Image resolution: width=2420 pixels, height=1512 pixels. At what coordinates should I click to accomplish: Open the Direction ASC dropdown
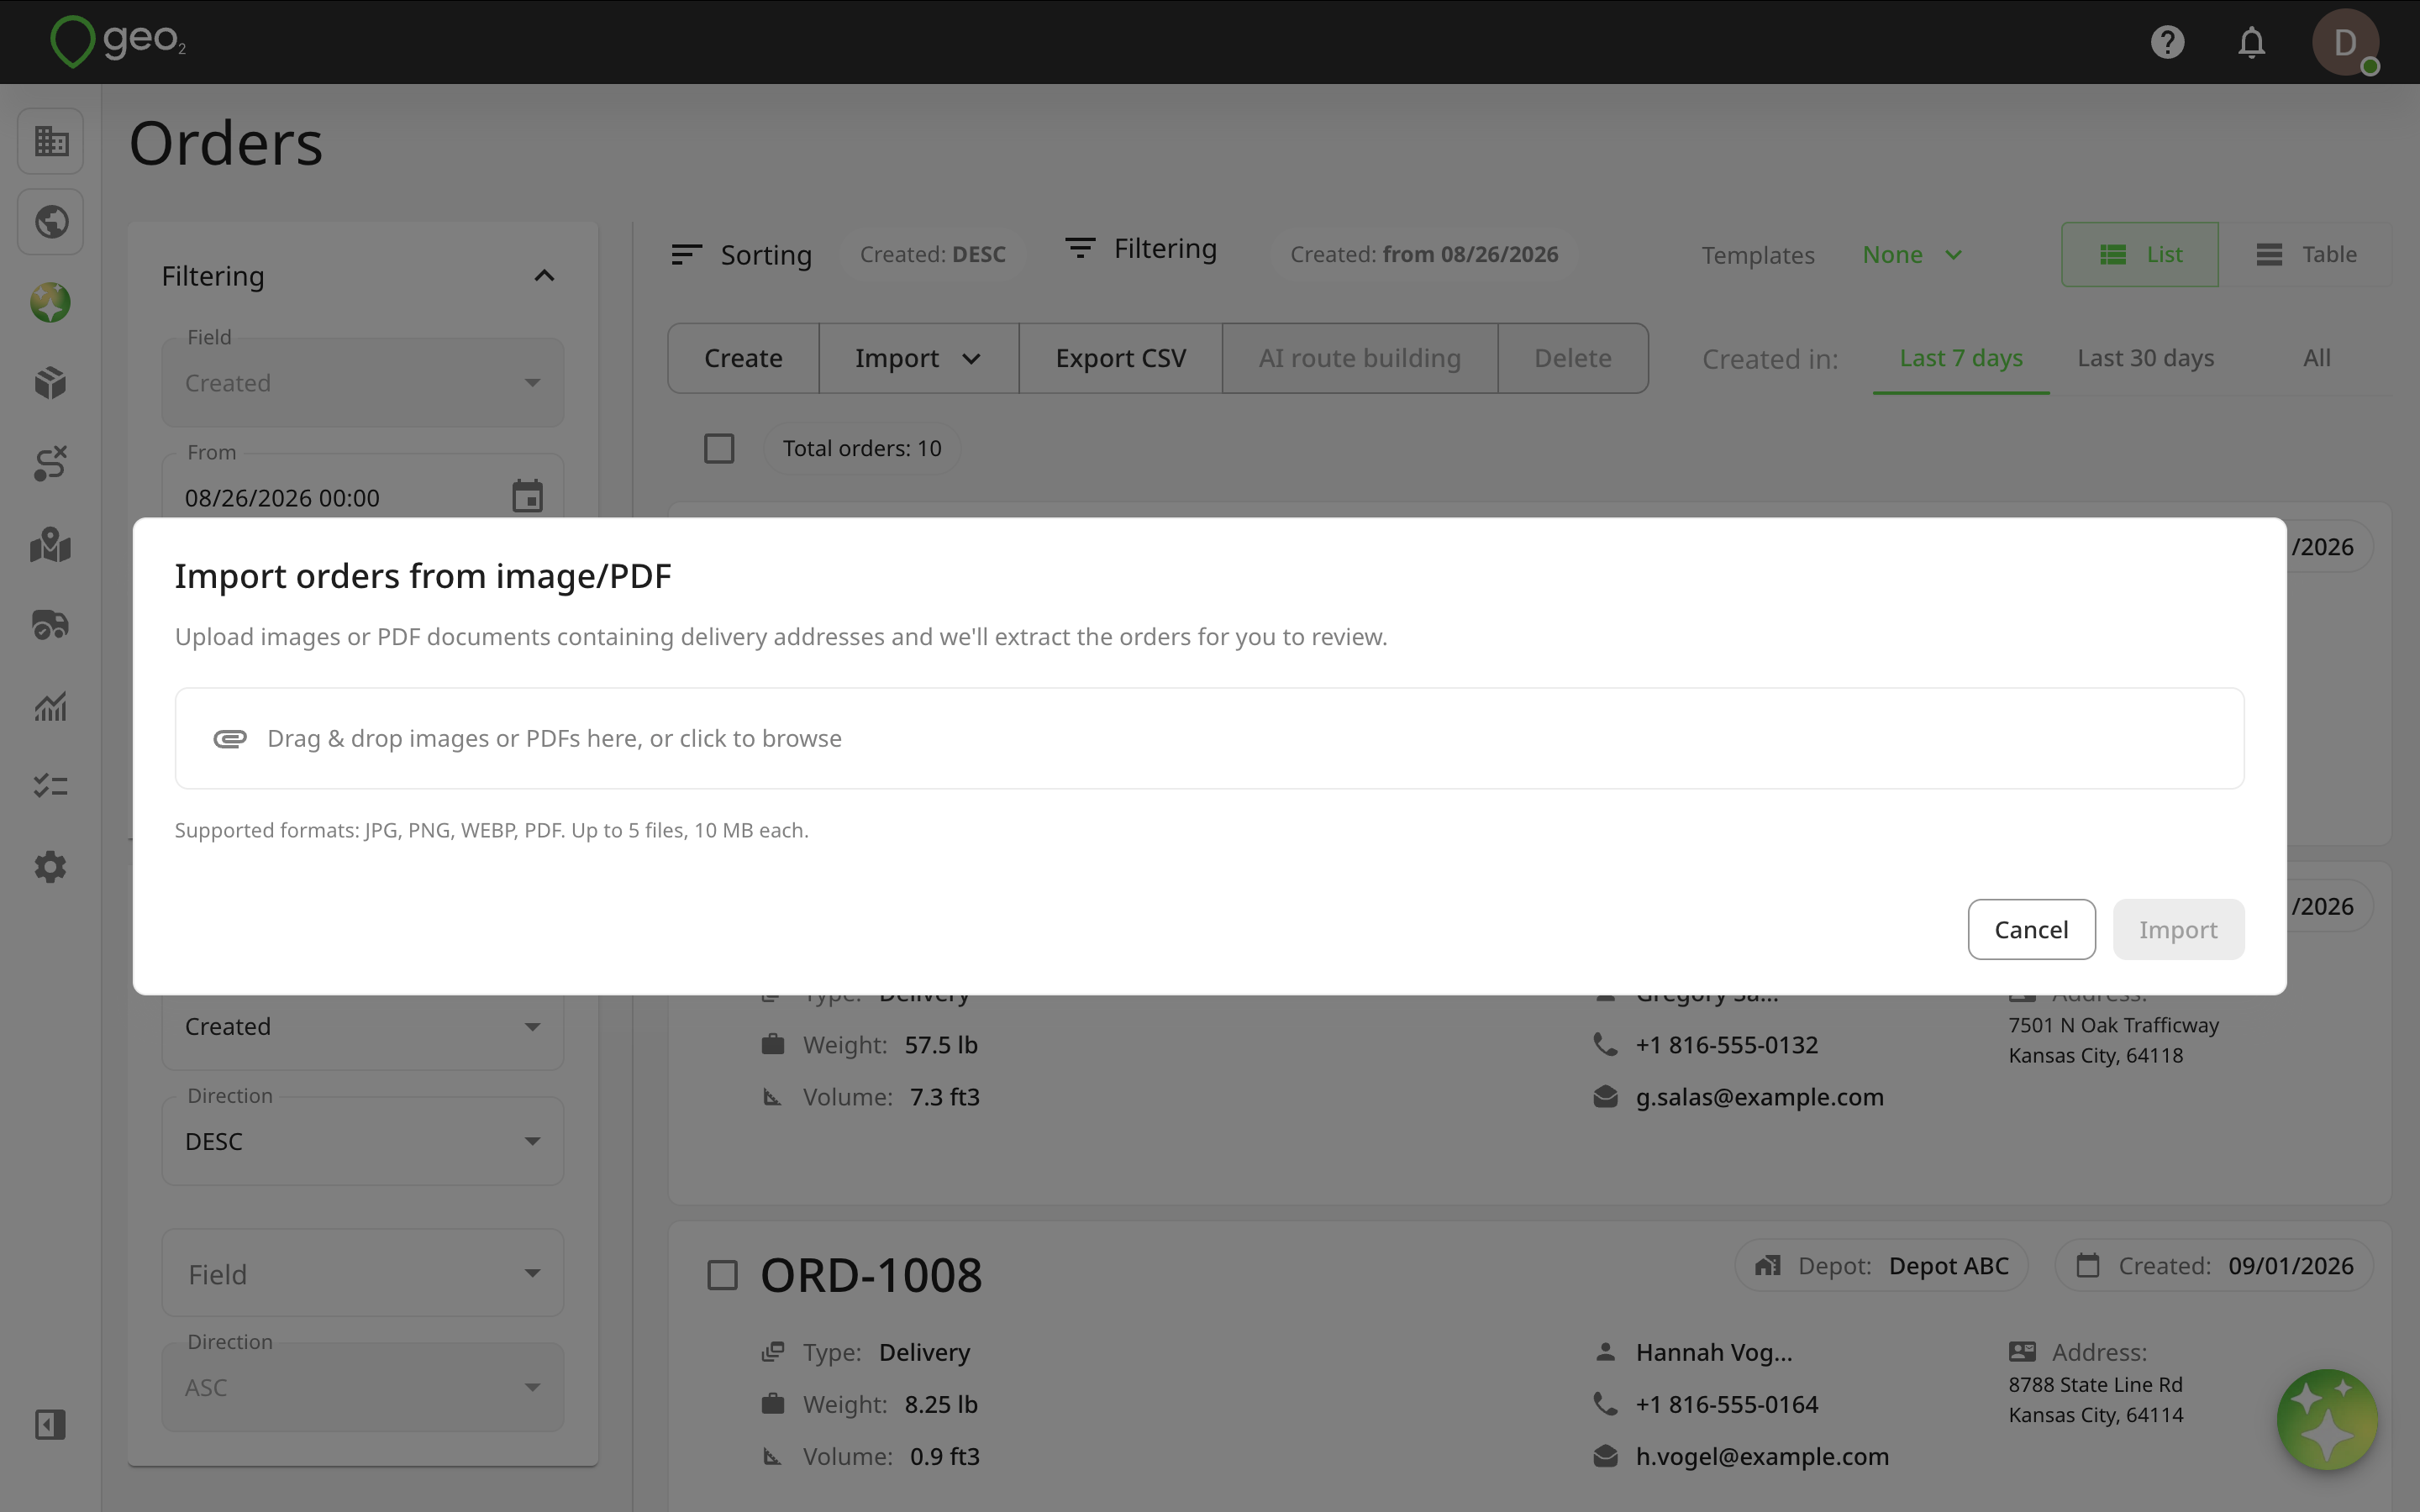363,1387
